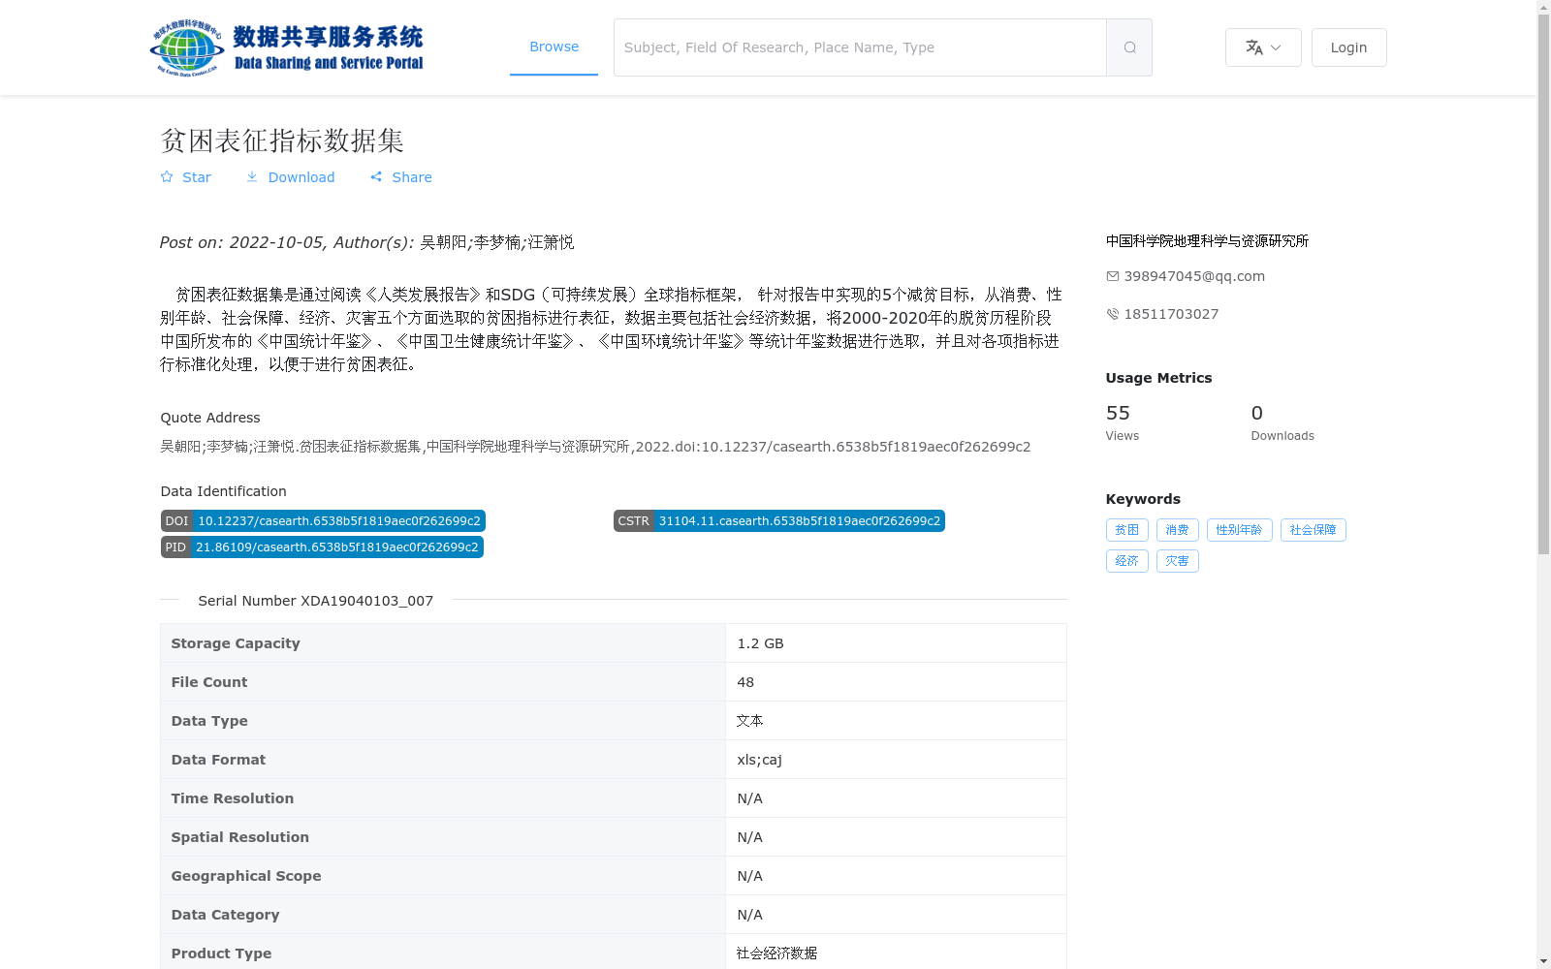
Task: Click the dataset title 贫困表征指标数据集
Action: (282, 141)
